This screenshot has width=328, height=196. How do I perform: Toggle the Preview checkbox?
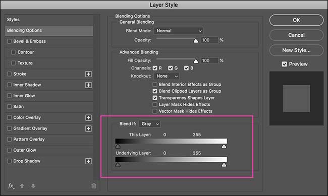(284, 64)
